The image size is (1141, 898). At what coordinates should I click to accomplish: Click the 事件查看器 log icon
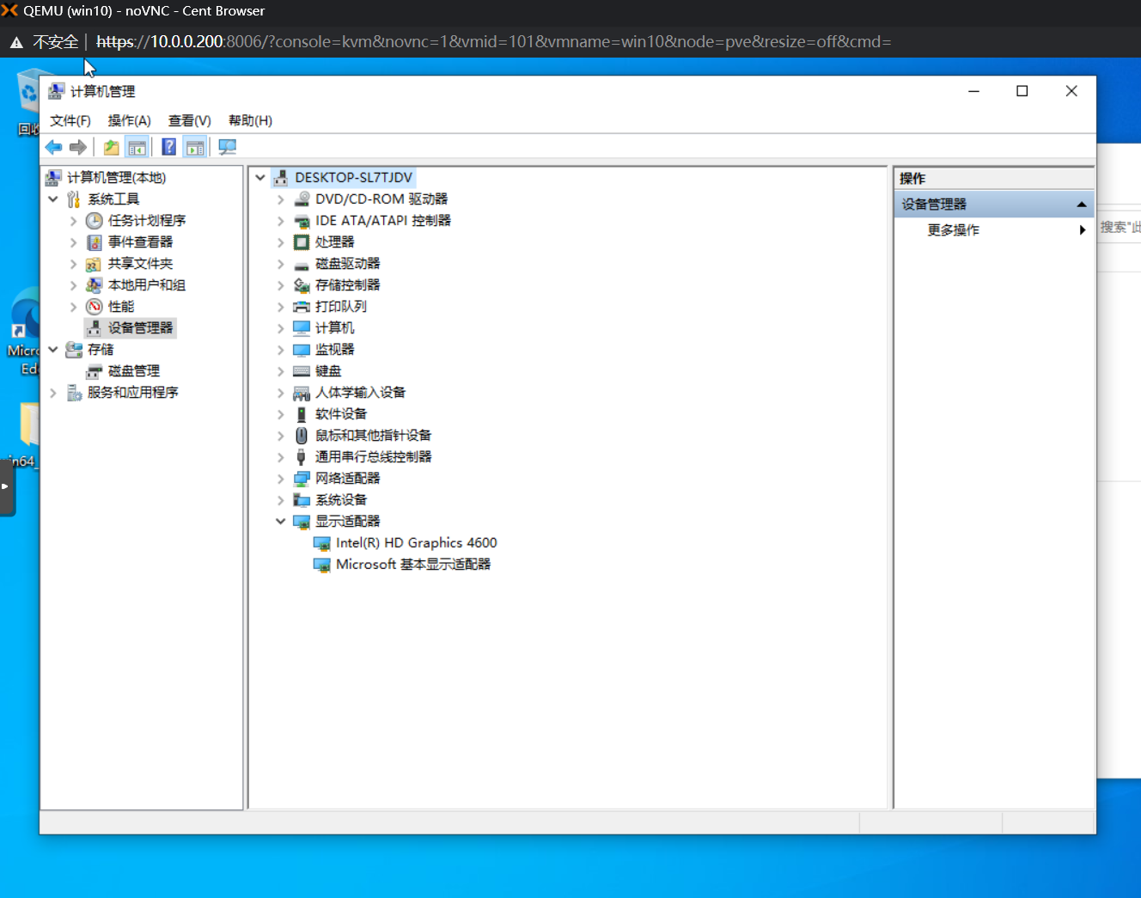coord(95,242)
